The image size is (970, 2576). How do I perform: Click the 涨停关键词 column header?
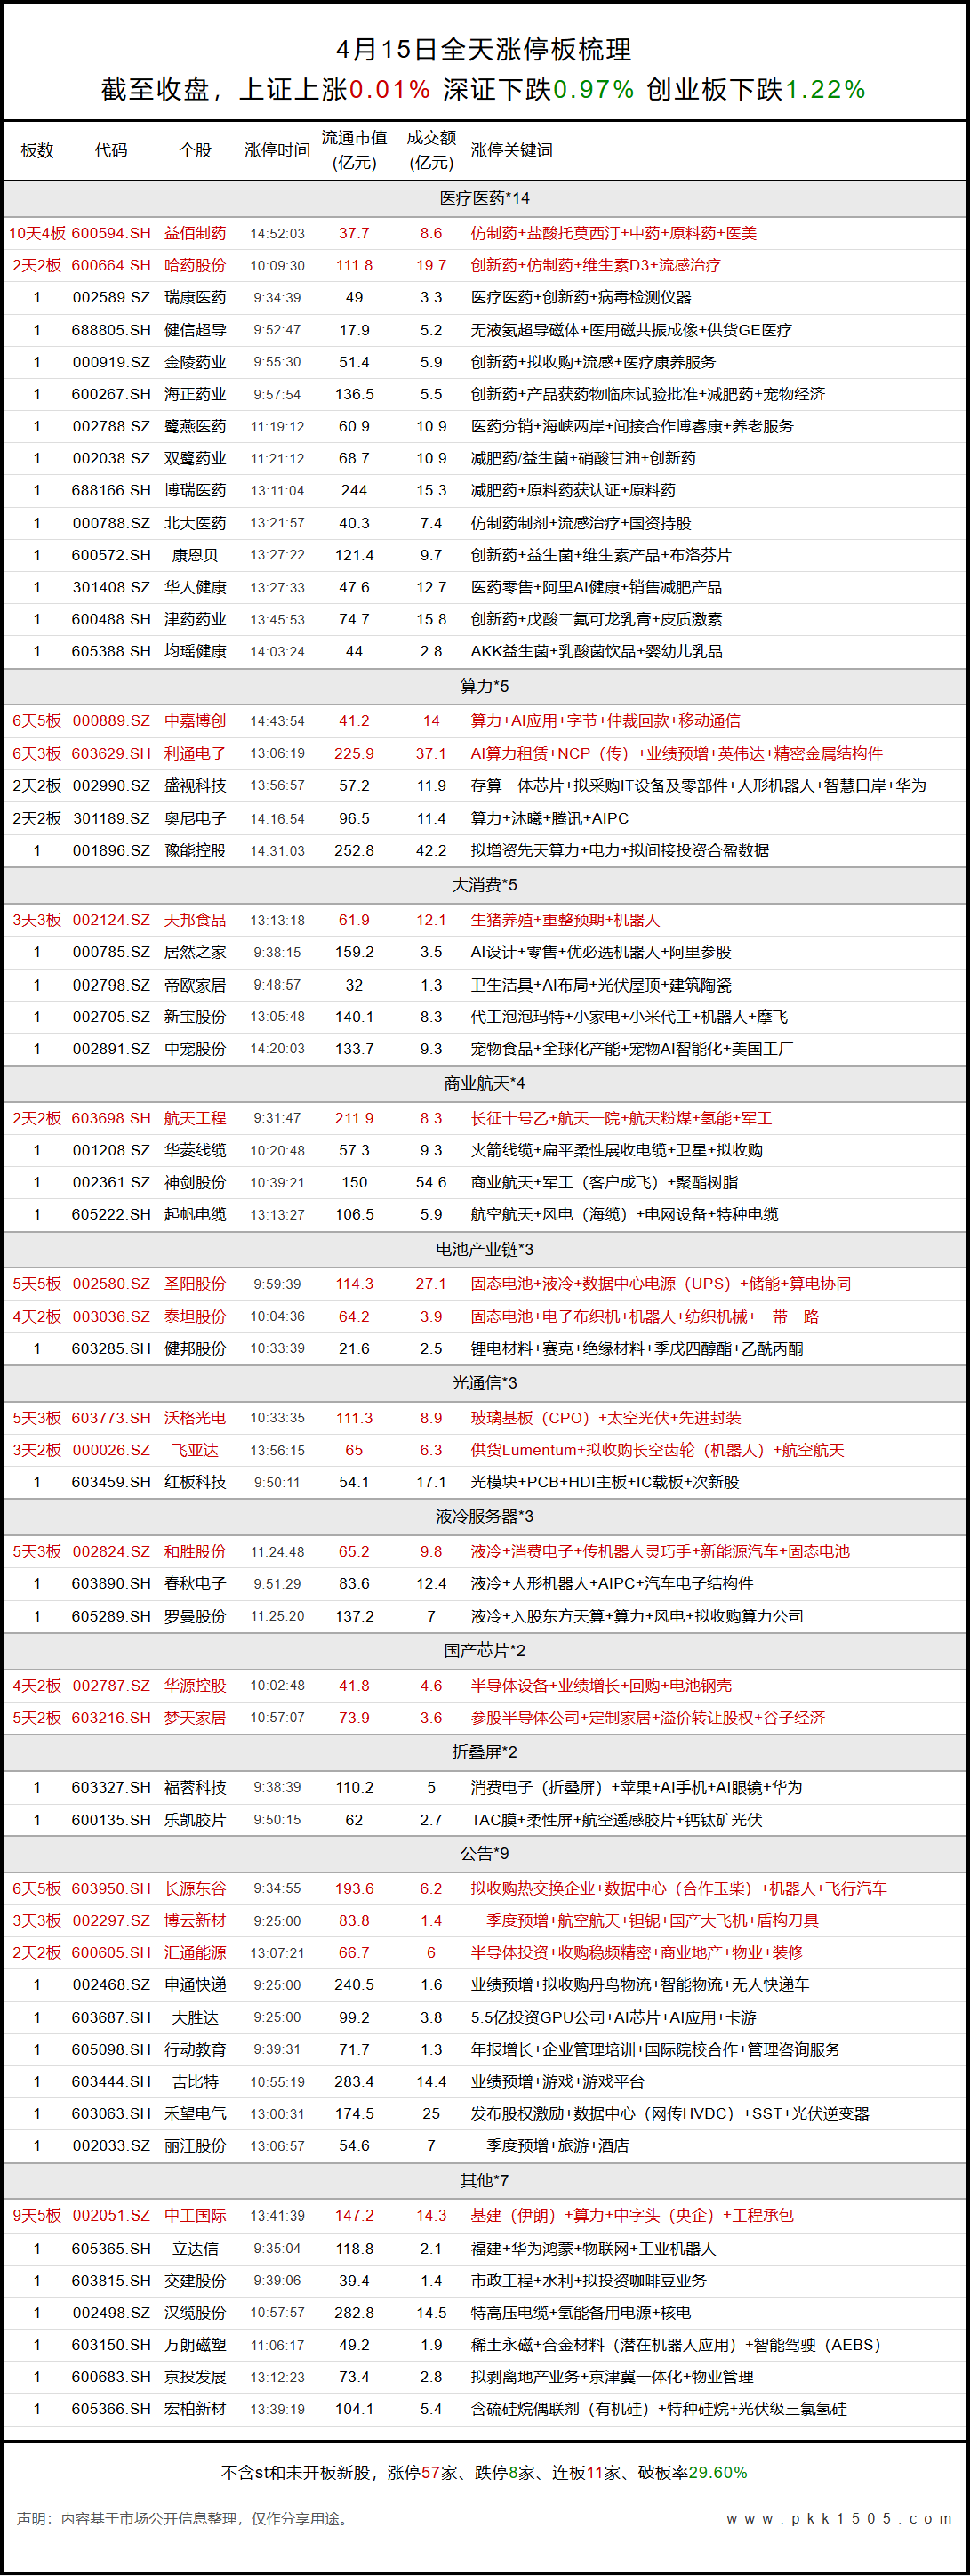511,150
